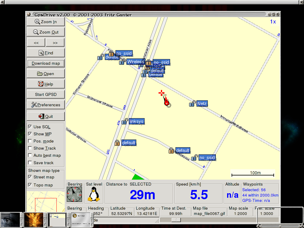
Task: Click the open padlock beside the bottom-right no_ssid label
Action: 194,158
